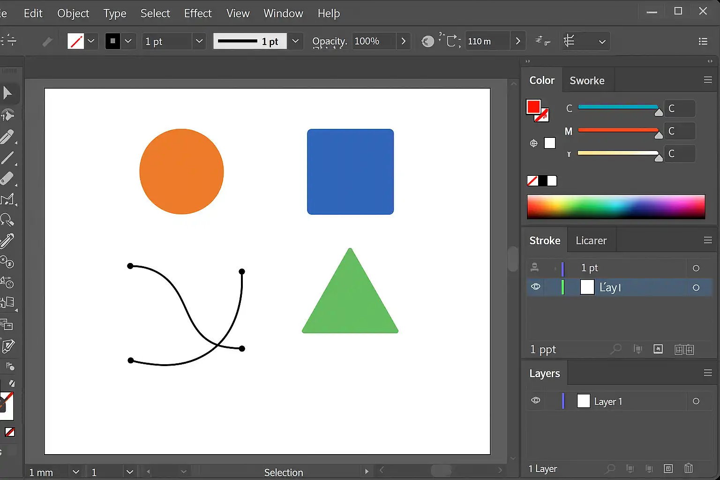This screenshot has height=480, width=720.
Task: Open the Color panel hamburger menu
Action: (x=708, y=80)
